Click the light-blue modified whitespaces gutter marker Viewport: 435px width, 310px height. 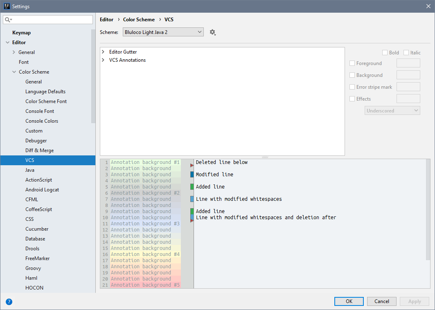coord(192,199)
